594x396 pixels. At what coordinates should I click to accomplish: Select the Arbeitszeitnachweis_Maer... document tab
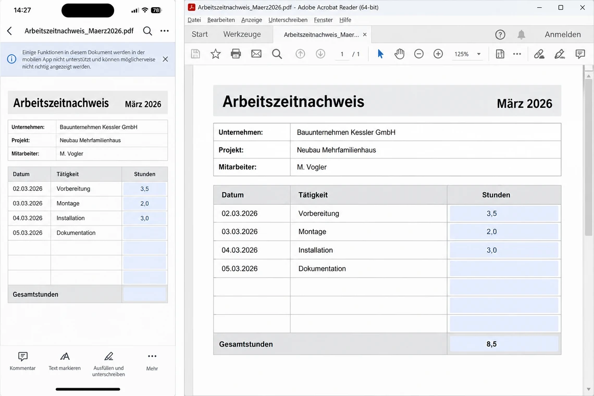click(x=321, y=34)
